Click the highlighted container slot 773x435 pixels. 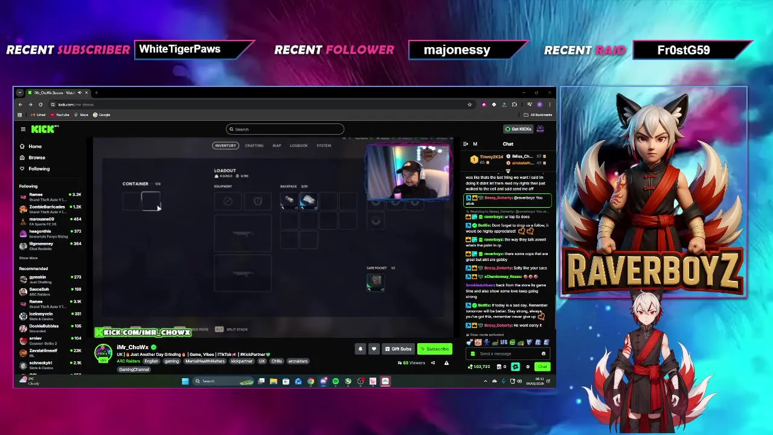150,201
